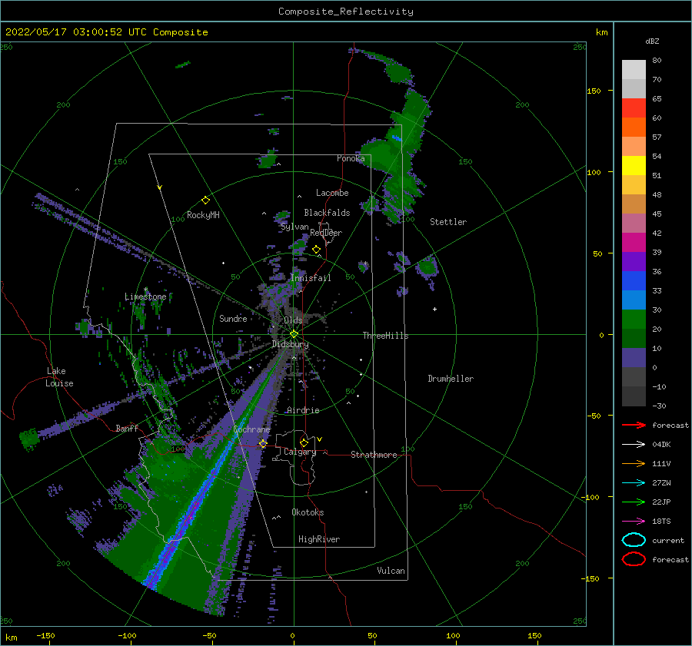The height and width of the screenshot is (646, 692).
Task: Click the Ponoka city label
Action: click(351, 158)
